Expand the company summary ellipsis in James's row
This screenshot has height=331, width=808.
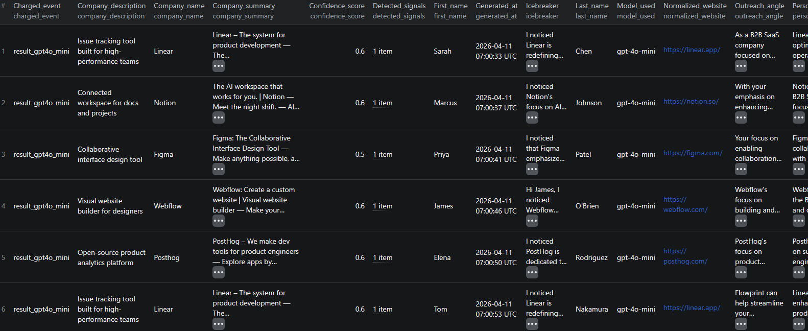[219, 221]
